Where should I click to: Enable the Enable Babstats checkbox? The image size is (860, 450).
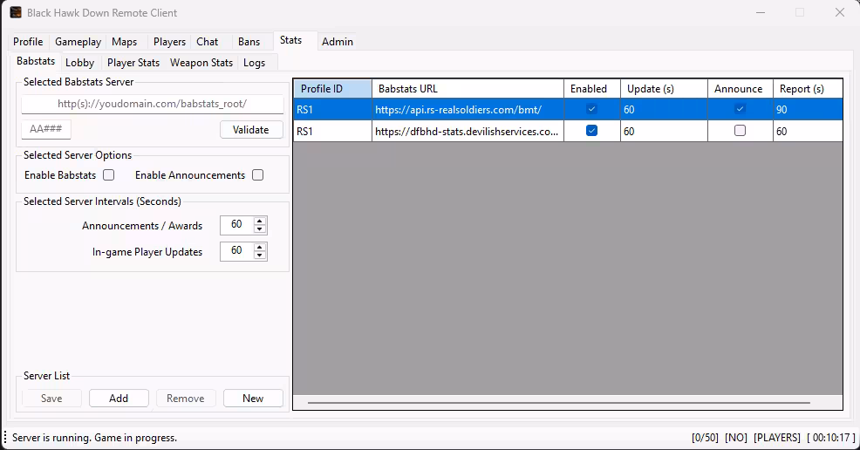(x=109, y=174)
